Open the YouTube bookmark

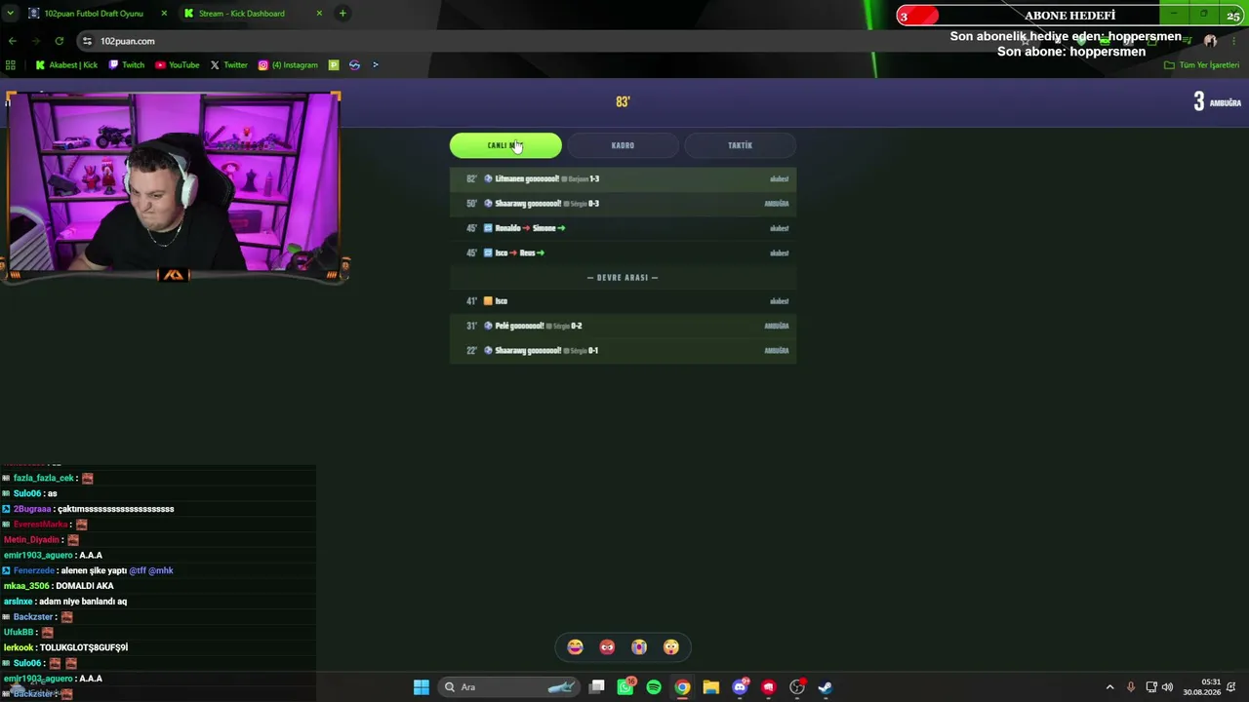click(177, 65)
